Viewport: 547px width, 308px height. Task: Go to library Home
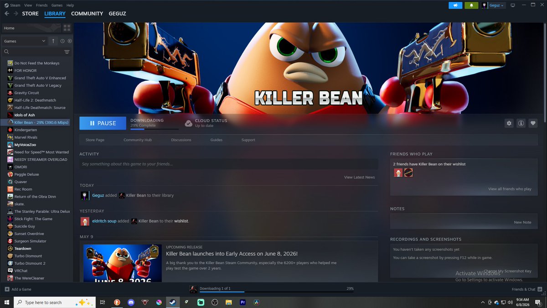point(31,28)
